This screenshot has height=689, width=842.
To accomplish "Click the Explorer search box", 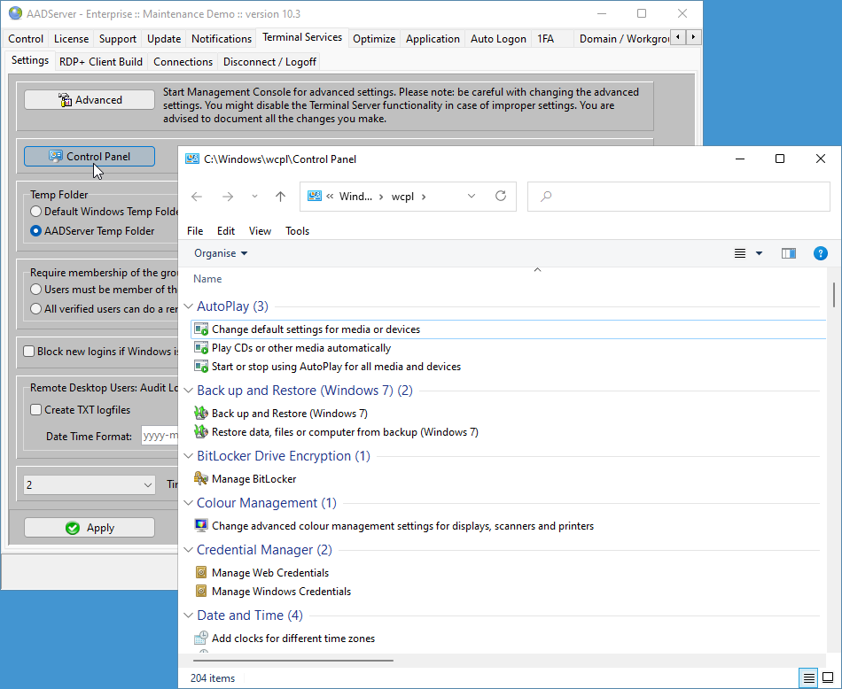I will 678,197.
